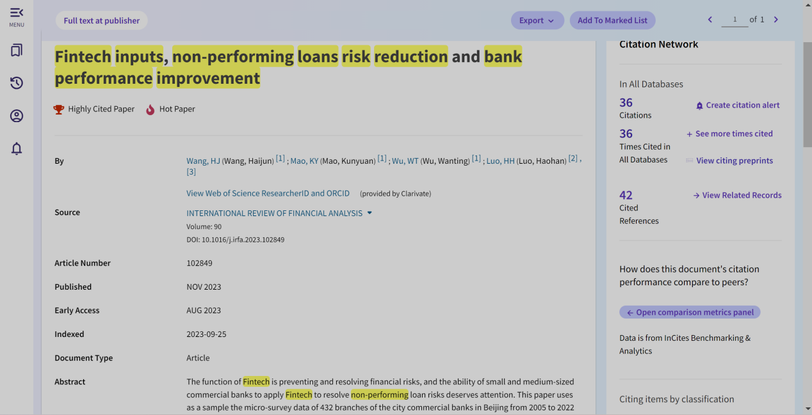This screenshot has height=415, width=812.
Task: Click the Full text at publisher button
Action: [x=101, y=20]
